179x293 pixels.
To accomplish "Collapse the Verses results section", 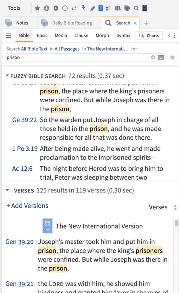I will (x=7, y=190).
